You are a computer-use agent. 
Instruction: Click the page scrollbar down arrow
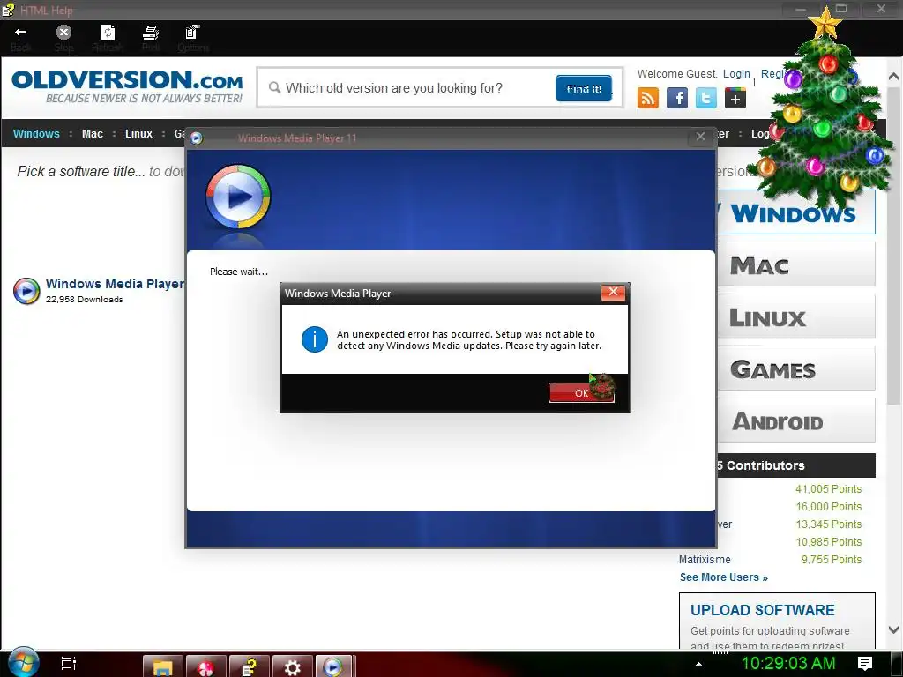893,629
